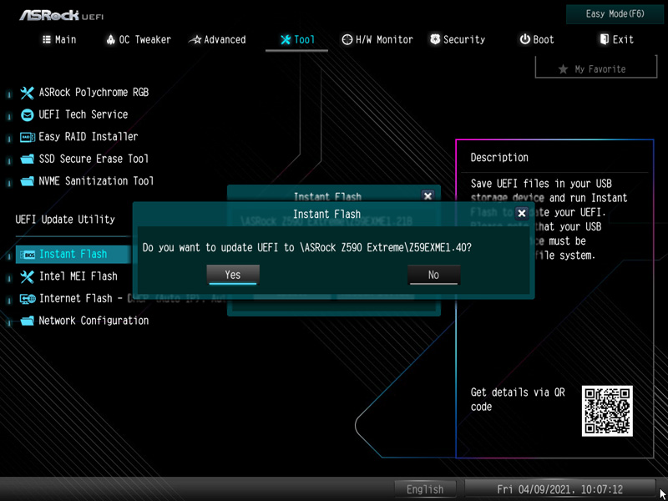Open My Favorite
Viewport: 668px width, 501px height.
click(x=596, y=68)
